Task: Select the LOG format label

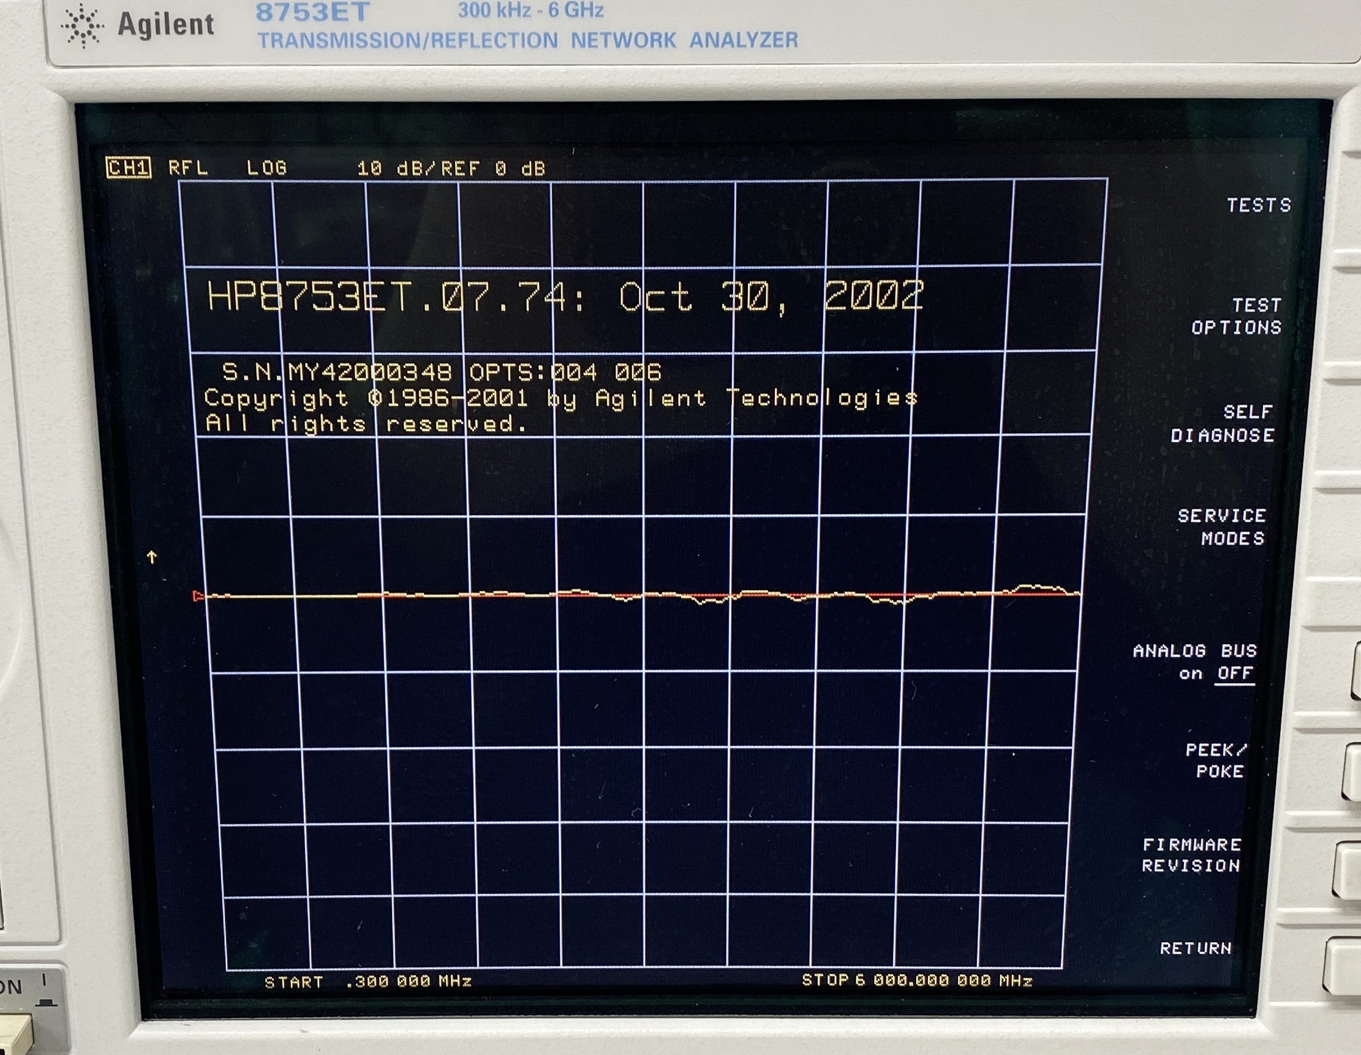Action: [266, 168]
